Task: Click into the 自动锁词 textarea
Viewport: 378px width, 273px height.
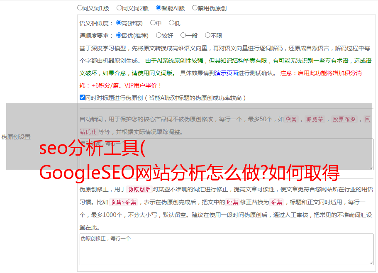Action: click(227, 154)
